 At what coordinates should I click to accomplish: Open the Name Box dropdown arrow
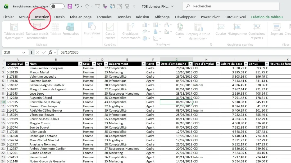(24, 52)
